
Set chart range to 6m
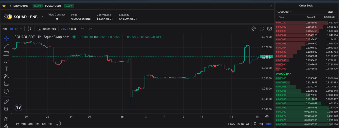pos(23,124)
